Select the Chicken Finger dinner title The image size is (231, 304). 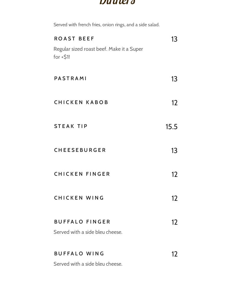[x=82, y=174]
